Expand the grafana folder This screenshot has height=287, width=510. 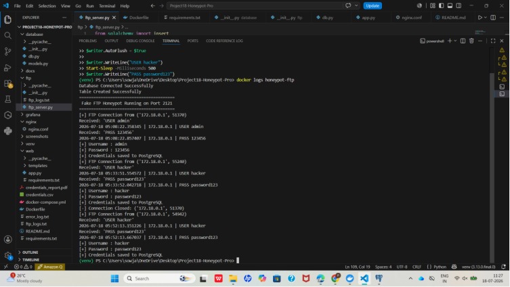pyautogui.click(x=33, y=114)
